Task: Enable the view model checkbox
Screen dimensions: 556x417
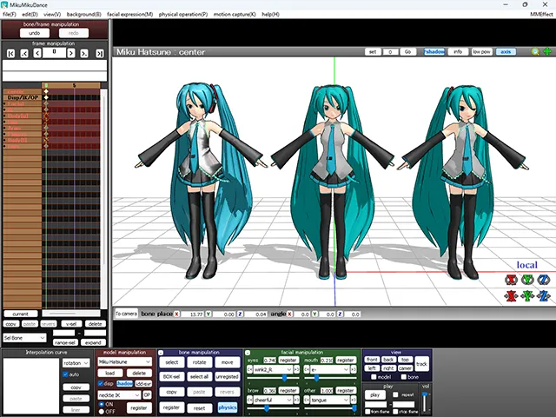Action: [x=374, y=377]
